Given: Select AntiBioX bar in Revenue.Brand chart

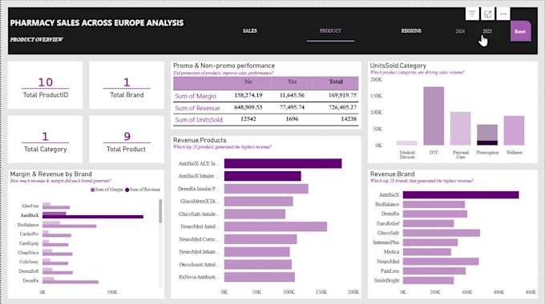Looking at the screenshot, I should pyautogui.click(x=461, y=195).
